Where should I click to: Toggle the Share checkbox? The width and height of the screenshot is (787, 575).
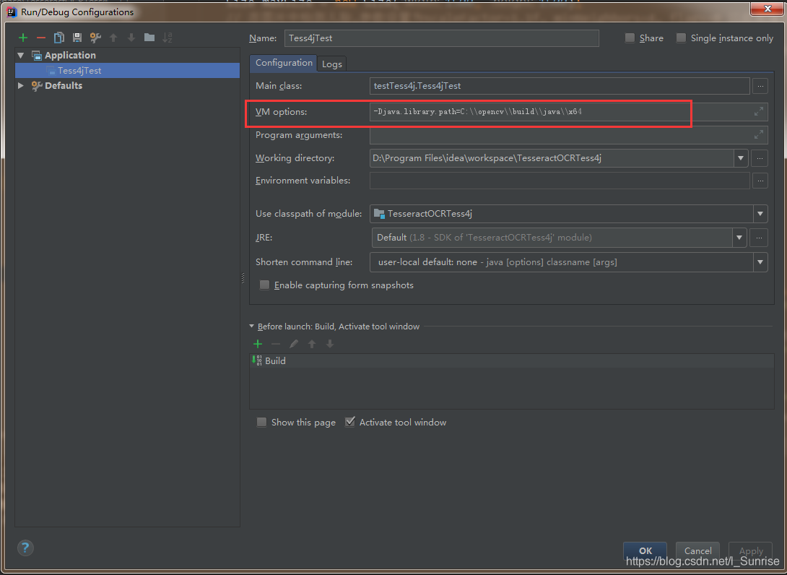coord(630,38)
